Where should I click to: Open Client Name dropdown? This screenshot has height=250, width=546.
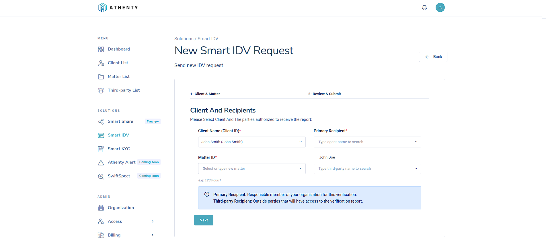pos(251,142)
